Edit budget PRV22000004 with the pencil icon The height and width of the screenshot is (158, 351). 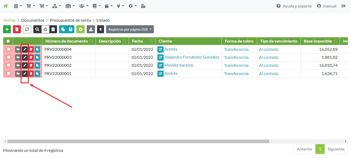(25, 49)
